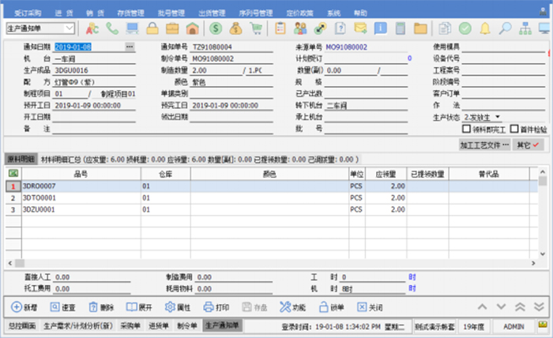Screen dimensions: 553x338
Task: Open date picker beside 通知日期 field
Action: pyautogui.click(x=130, y=47)
